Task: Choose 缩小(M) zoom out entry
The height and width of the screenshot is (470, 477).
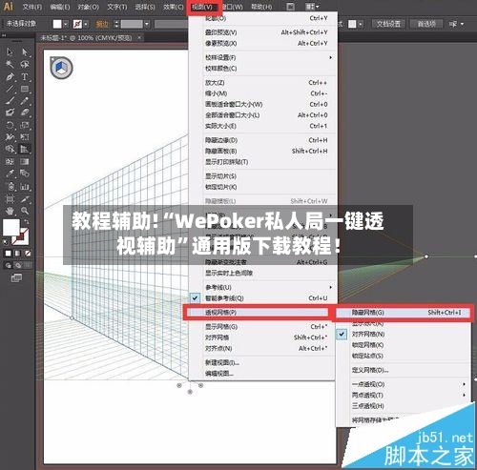Action: click(x=262, y=93)
